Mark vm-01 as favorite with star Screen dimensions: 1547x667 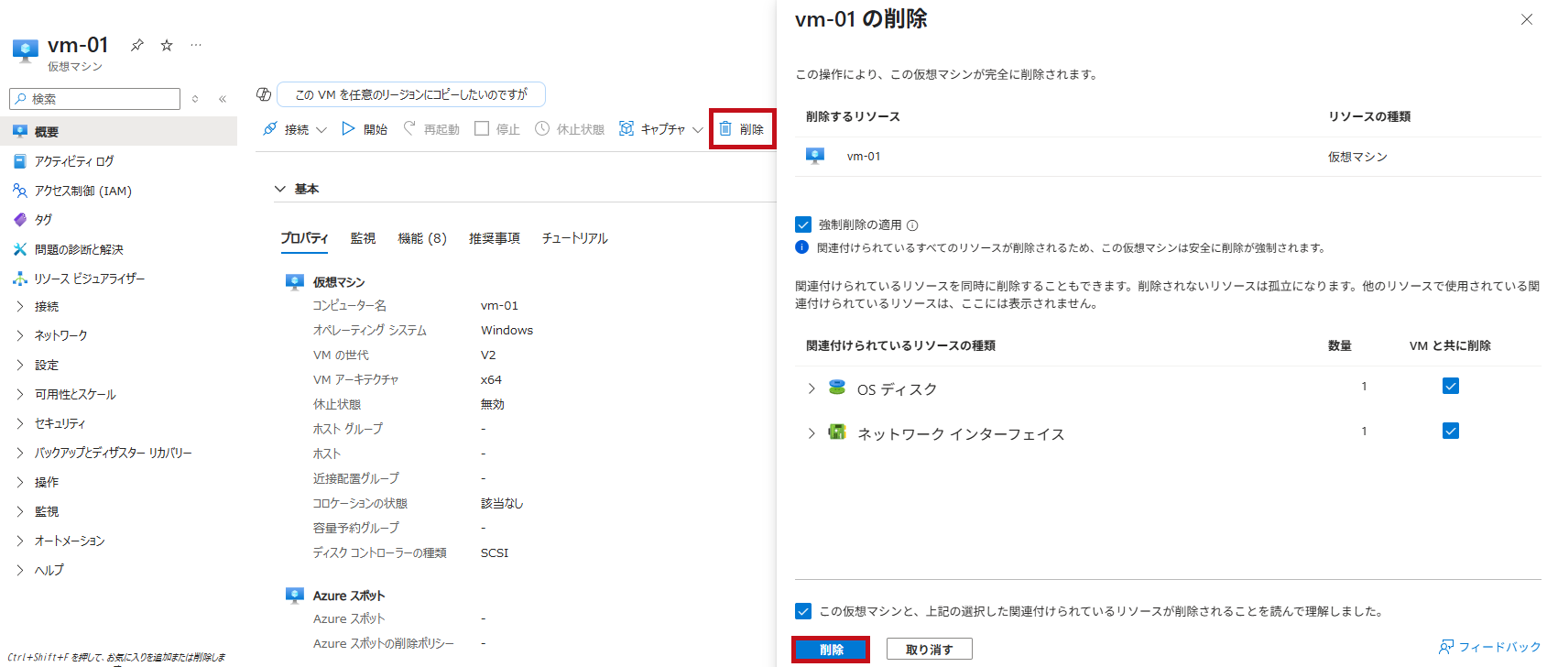167,45
